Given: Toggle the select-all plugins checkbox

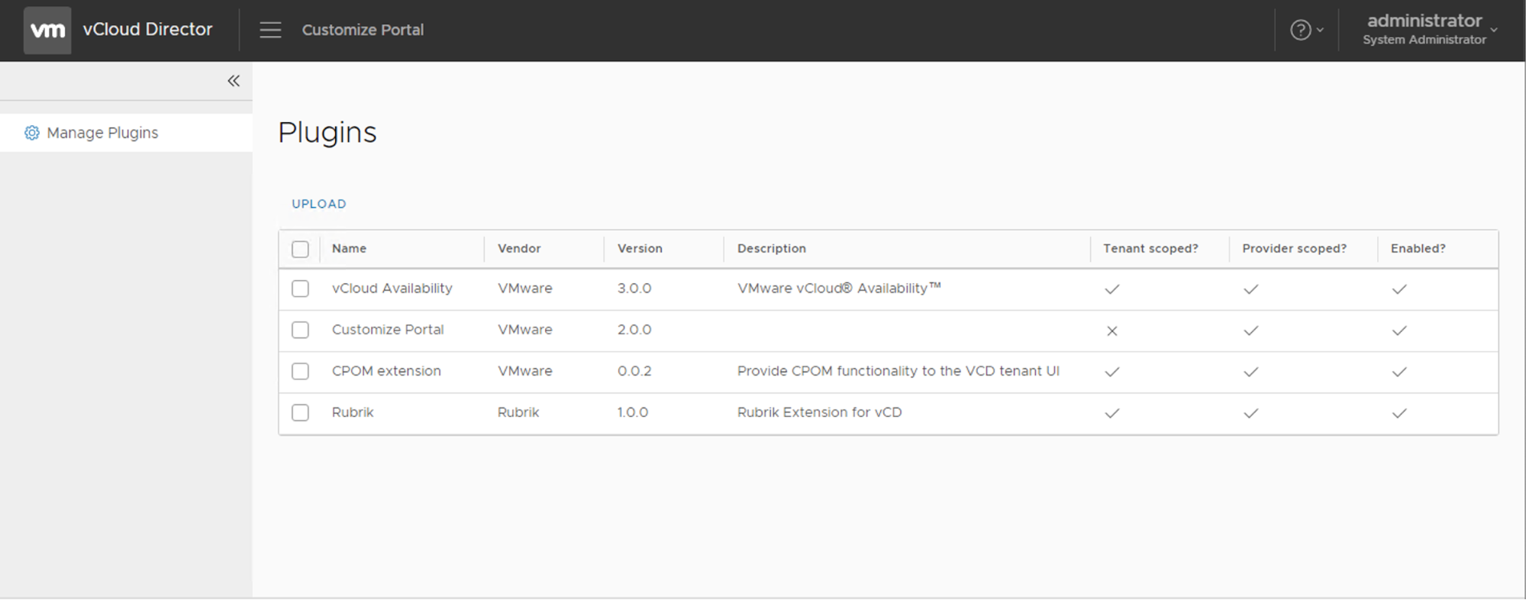Looking at the screenshot, I should pyautogui.click(x=300, y=250).
